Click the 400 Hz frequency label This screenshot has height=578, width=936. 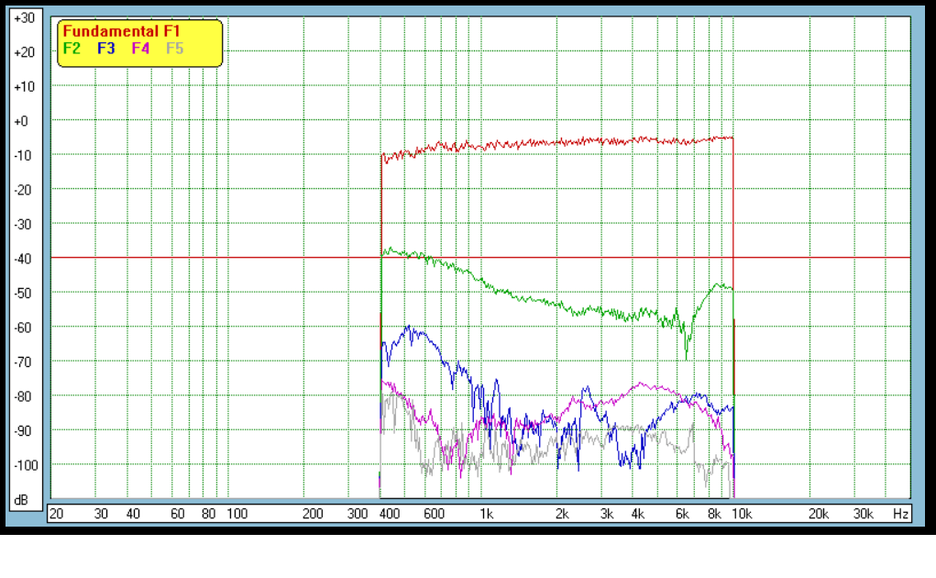tap(390, 514)
